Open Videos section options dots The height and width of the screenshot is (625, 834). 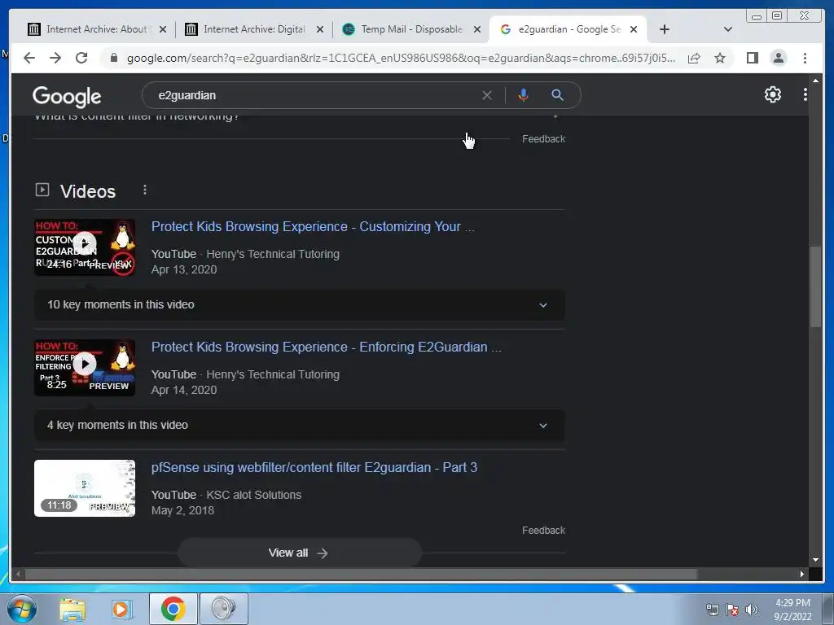[145, 190]
